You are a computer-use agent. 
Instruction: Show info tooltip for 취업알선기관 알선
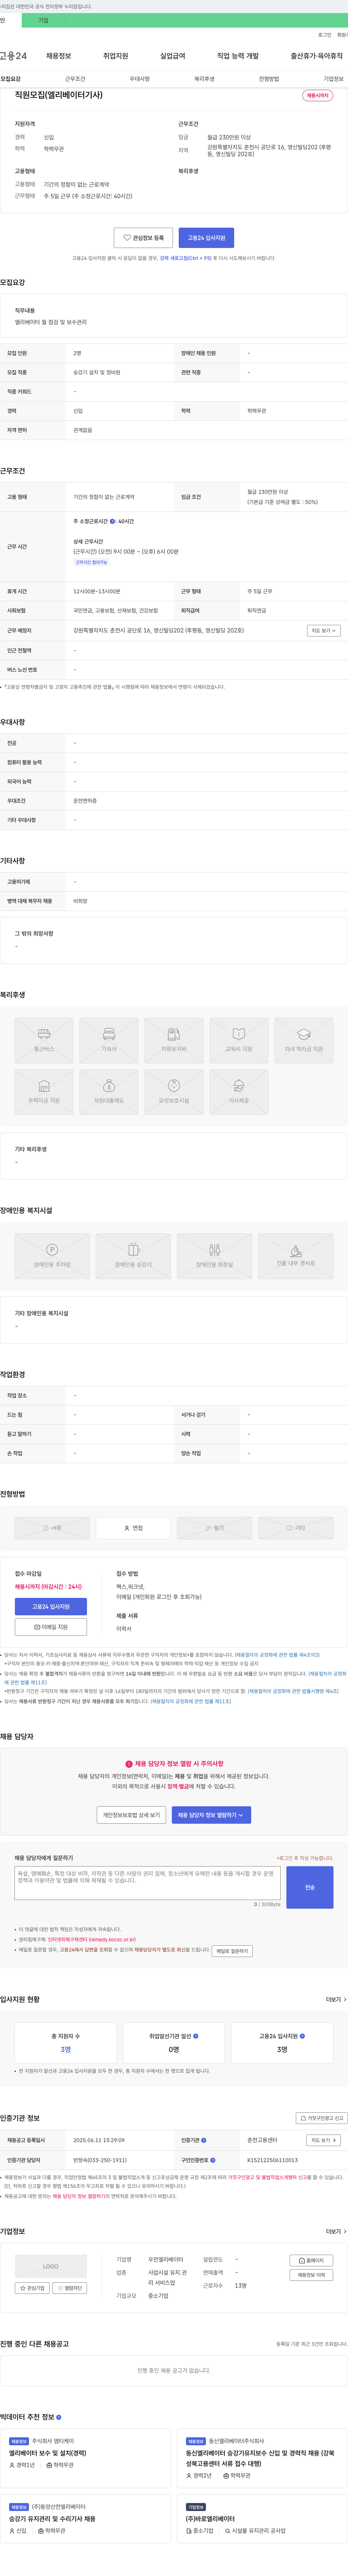(195, 2036)
